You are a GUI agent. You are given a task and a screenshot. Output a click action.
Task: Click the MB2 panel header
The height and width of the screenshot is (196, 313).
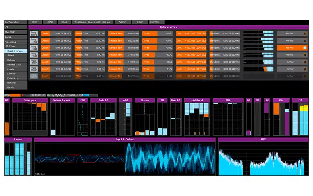tap(228, 100)
